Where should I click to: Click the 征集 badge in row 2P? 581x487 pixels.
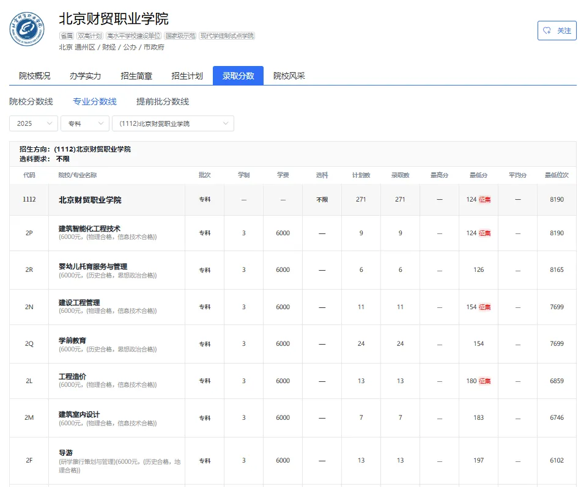(x=484, y=233)
